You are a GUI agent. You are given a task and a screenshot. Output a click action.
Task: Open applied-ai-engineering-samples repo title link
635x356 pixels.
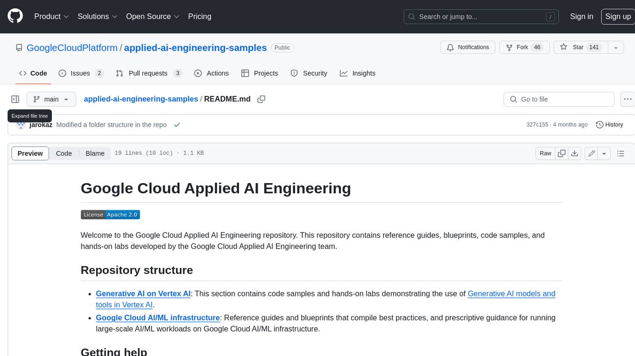(195, 48)
